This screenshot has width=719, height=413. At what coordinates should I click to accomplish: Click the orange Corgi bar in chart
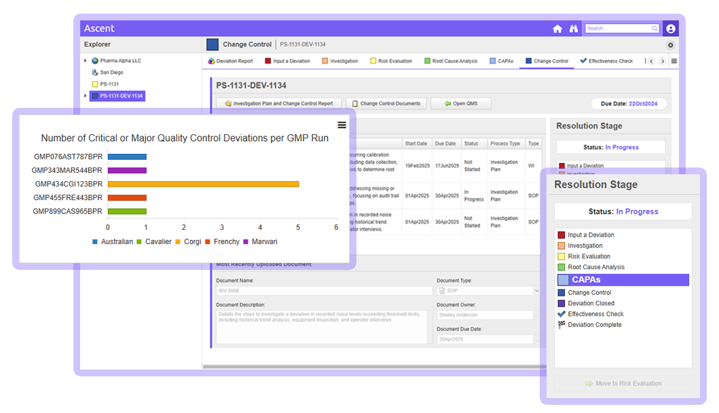tap(202, 184)
